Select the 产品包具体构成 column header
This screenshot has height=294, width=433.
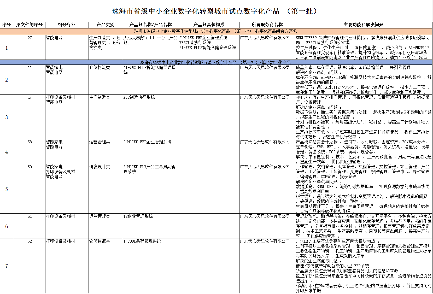pyautogui.click(x=209, y=25)
